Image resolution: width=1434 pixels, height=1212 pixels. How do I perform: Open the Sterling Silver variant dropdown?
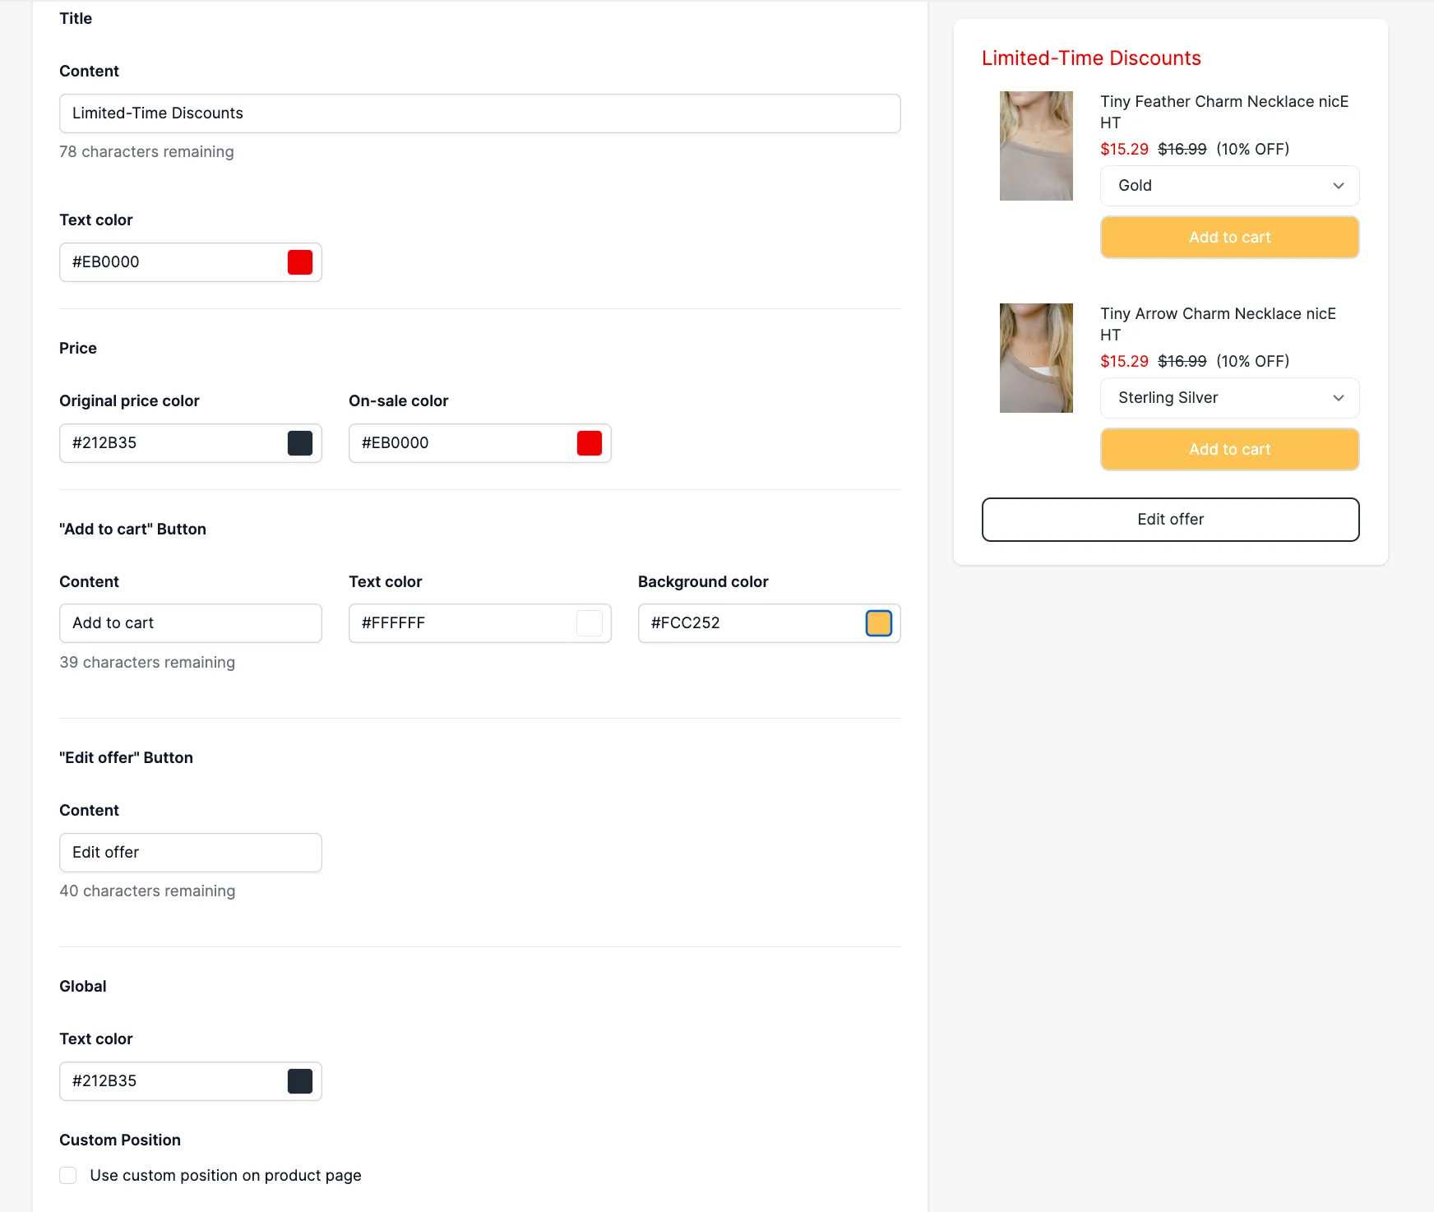click(x=1230, y=398)
